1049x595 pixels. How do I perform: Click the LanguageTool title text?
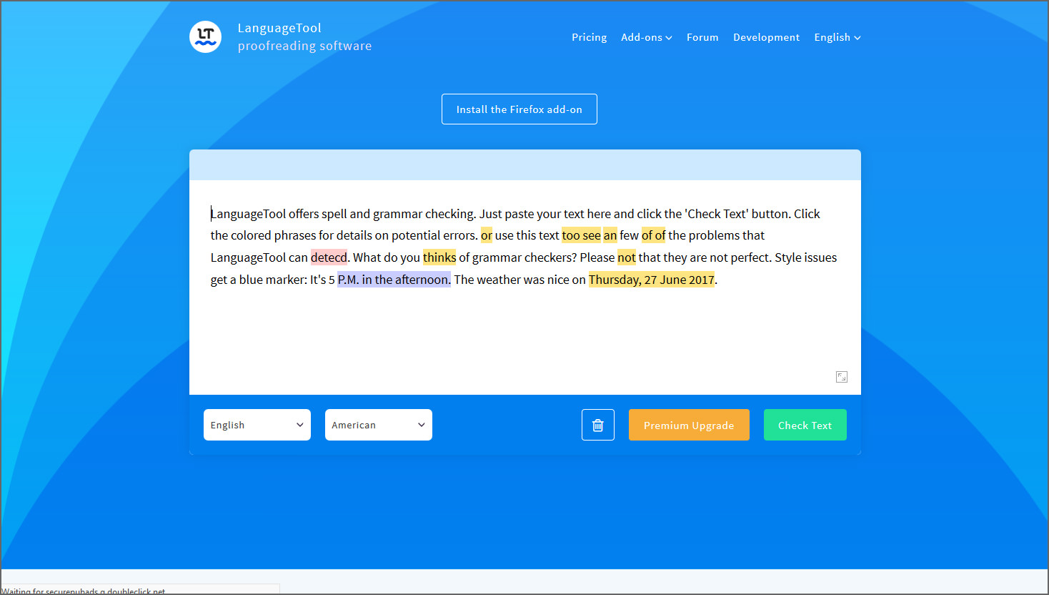(x=279, y=28)
